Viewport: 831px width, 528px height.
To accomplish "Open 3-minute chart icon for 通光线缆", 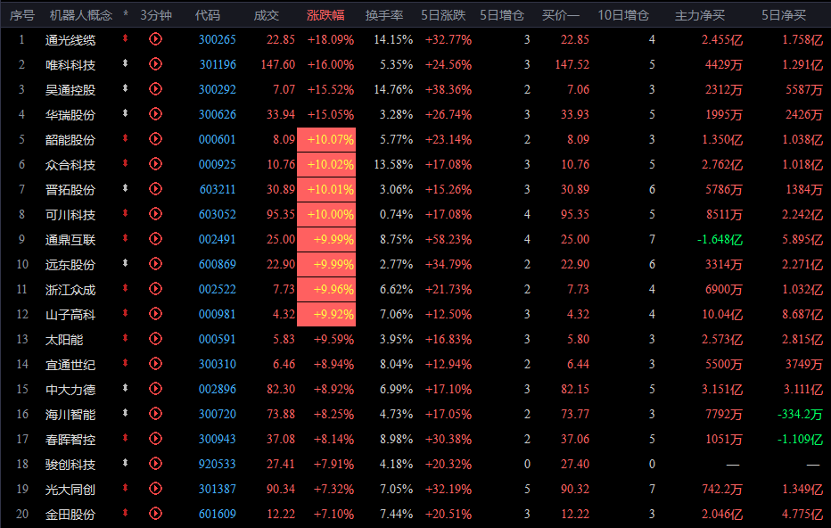I will coord(155,39).
